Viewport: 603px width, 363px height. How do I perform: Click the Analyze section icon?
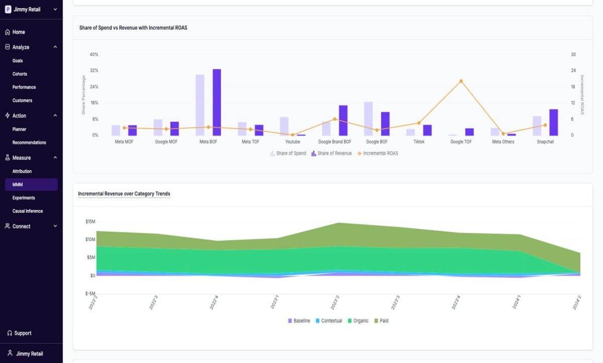tap(8, 47)
